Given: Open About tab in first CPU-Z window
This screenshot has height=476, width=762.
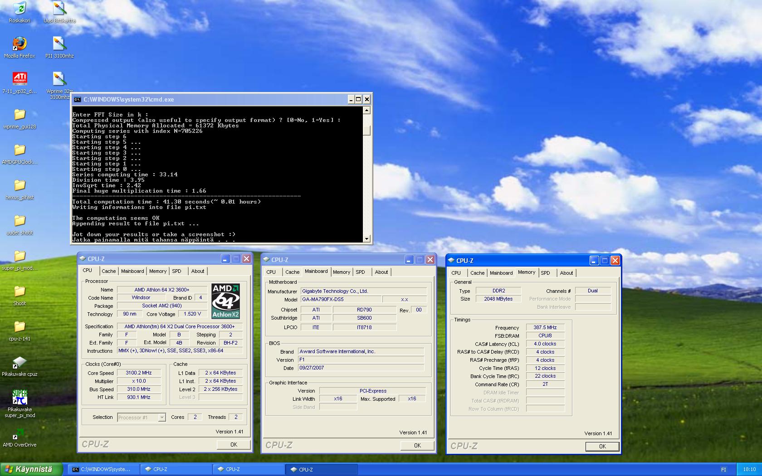Looking at the screenshot, I should tap(197, 271).
